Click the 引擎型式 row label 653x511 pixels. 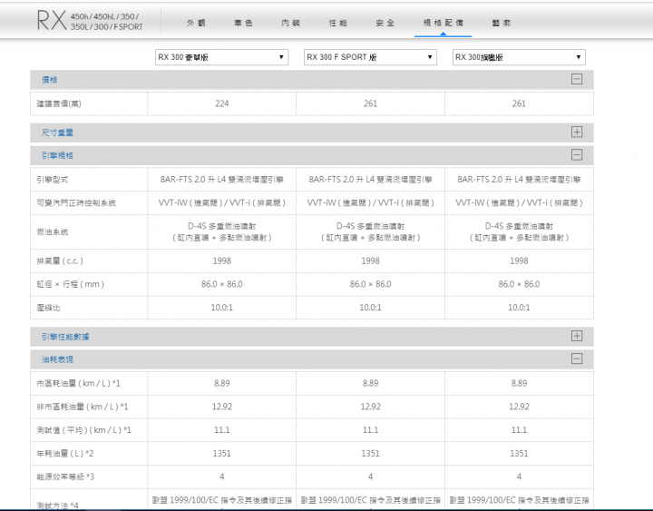tap(52, 180)
